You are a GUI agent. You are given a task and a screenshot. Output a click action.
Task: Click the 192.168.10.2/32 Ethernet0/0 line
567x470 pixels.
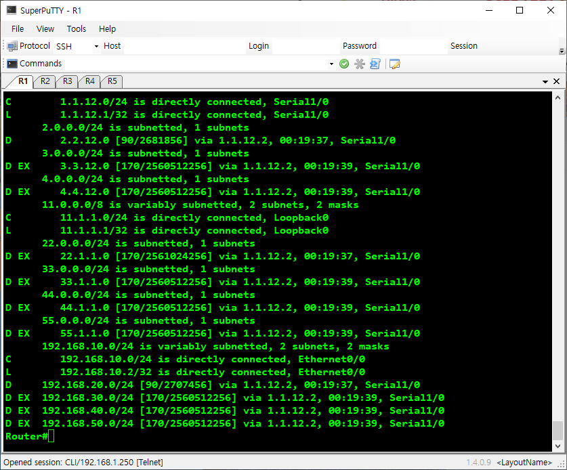(185, 372)
